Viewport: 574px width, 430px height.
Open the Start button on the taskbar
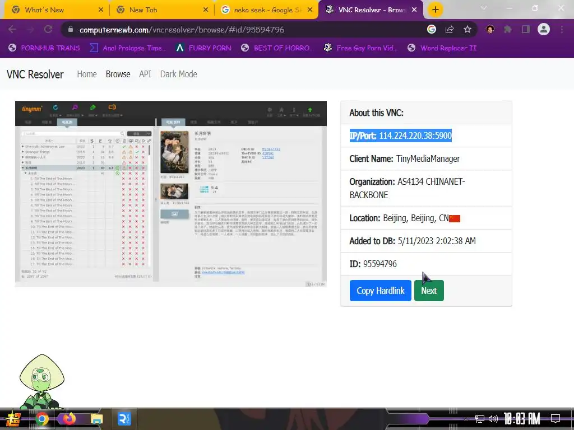tap(13, 419)
